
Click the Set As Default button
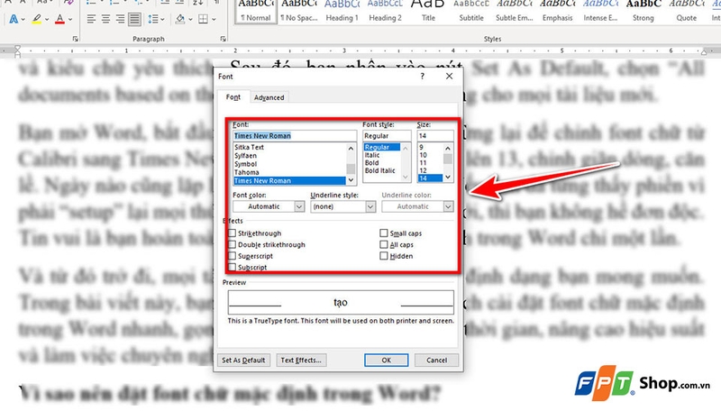click(x=243, y=360)
